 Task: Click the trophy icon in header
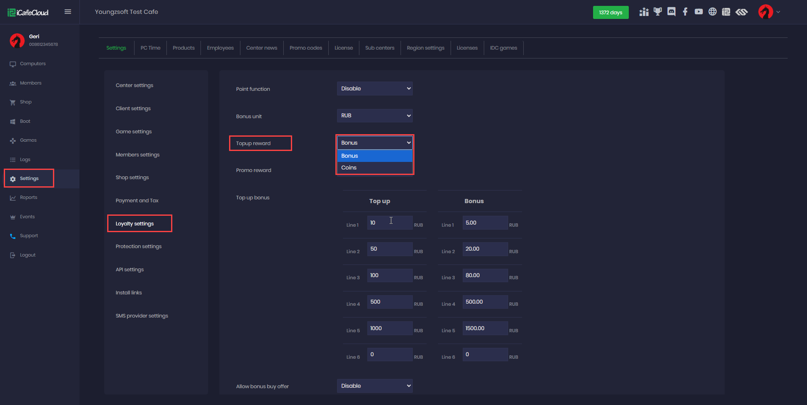click(x=658, y=12)
